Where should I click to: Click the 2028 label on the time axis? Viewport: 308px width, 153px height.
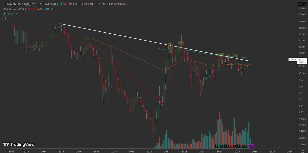click(290, 152)
